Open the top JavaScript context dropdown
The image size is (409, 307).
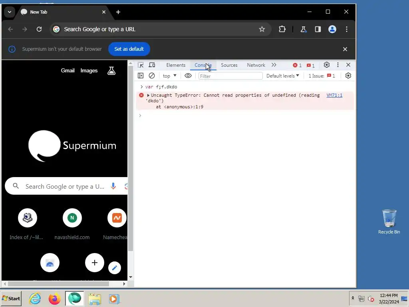coord(169,76)
